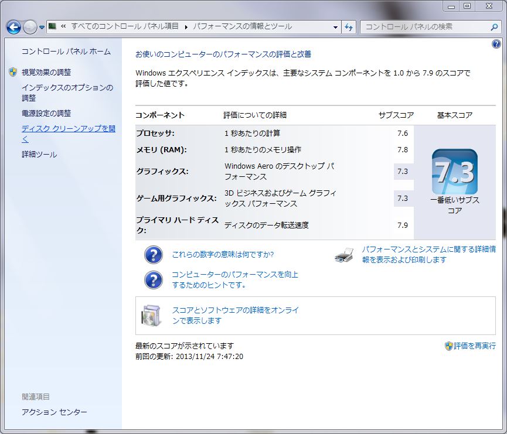Click the printer icon

point(344,255)
